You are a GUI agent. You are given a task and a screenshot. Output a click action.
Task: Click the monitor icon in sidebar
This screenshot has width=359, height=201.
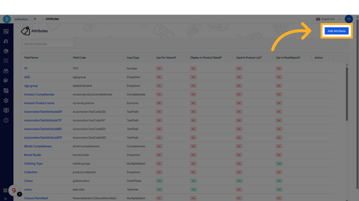[x=6, y=110]
